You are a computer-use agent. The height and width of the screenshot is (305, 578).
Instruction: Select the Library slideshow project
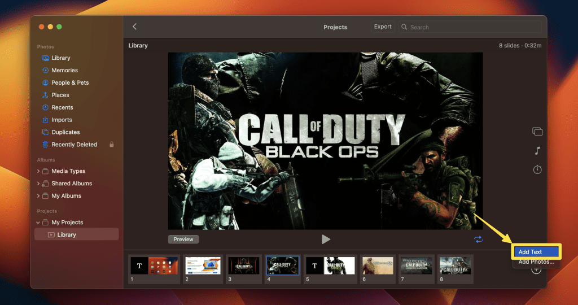76,234
